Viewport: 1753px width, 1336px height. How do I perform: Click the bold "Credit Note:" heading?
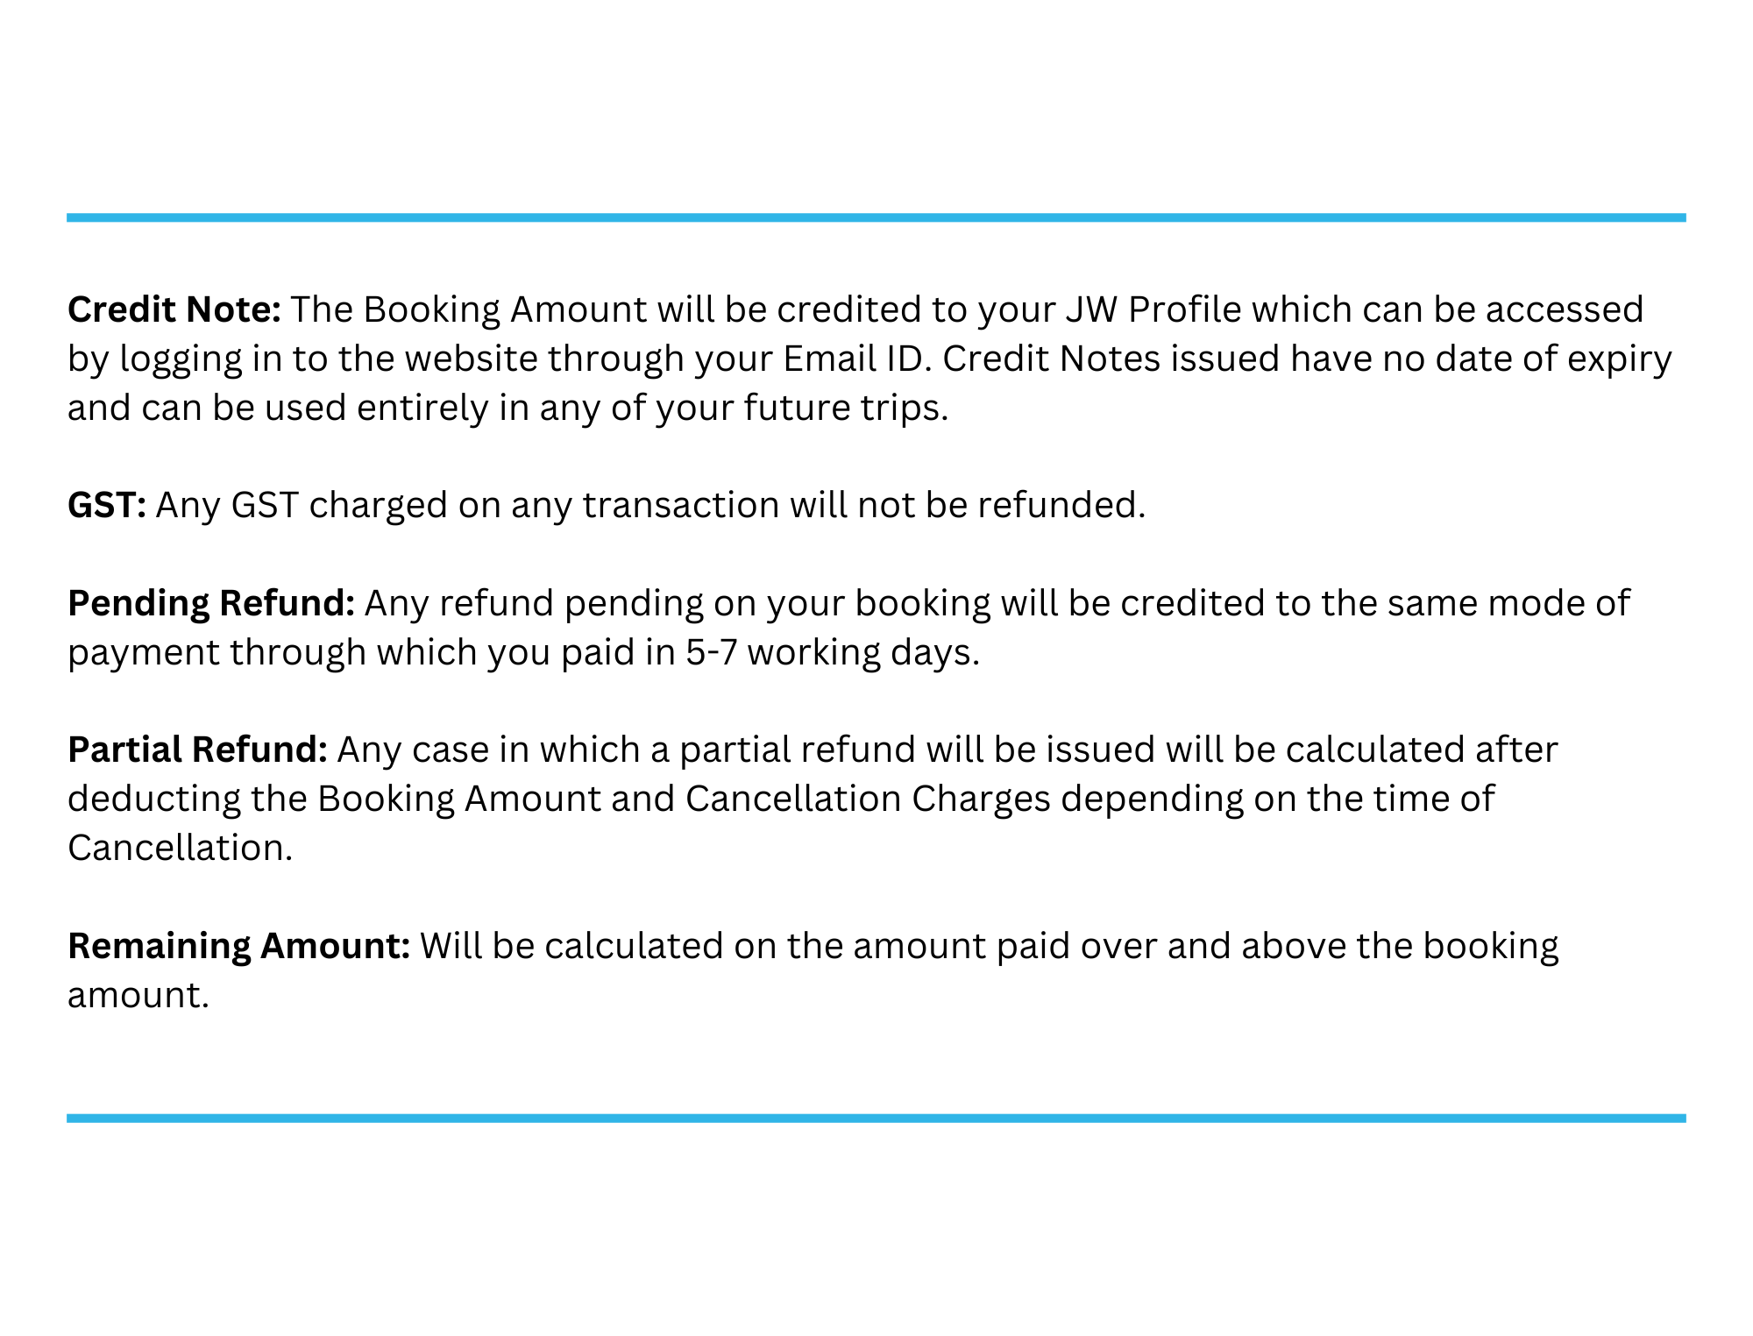[x=174, y=309]
